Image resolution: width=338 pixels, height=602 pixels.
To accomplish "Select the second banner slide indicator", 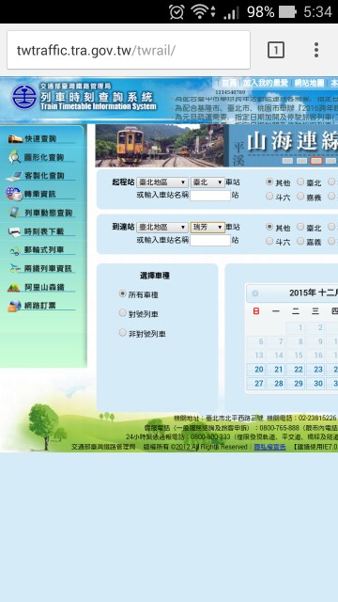I will click(x=301, y=161).
